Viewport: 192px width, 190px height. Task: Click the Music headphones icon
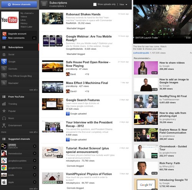click(4, 118)
